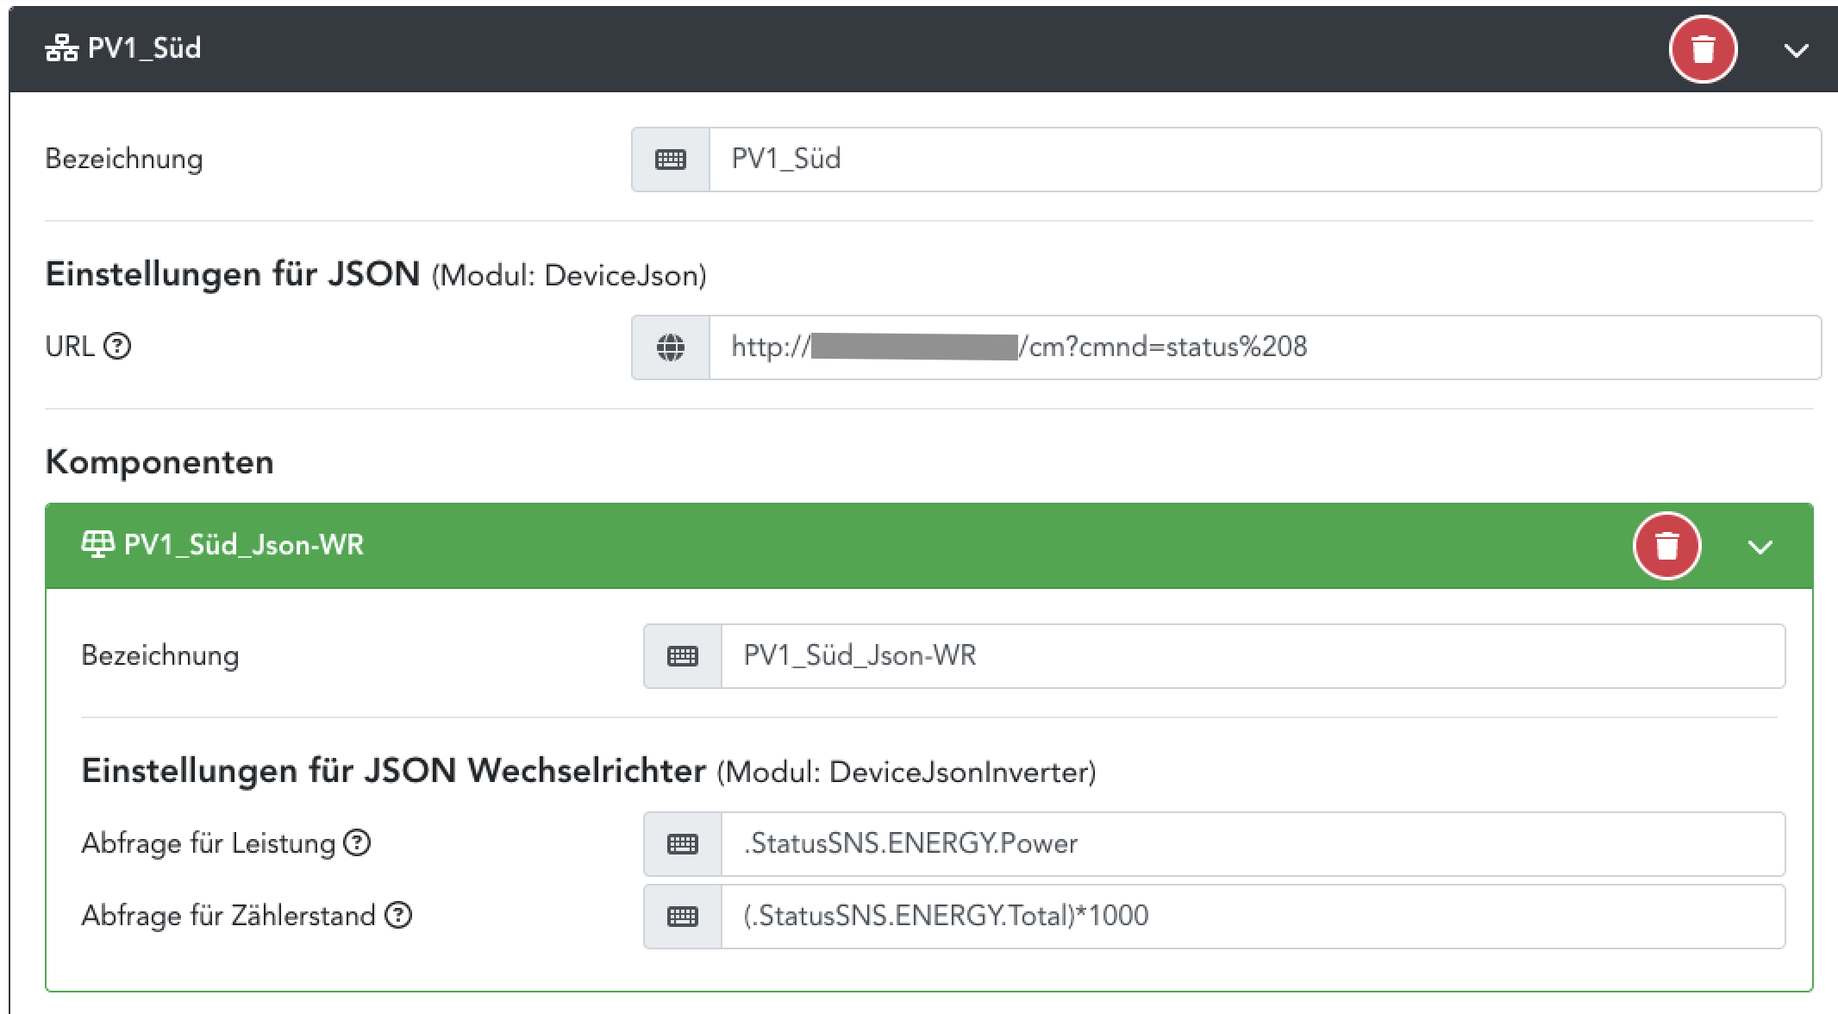Collapse the PV1_Süd_Json-WR component chevron

click(x=1760, y=548)
